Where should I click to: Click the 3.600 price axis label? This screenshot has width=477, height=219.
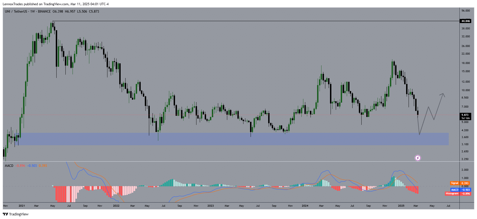tap(465, 137)
